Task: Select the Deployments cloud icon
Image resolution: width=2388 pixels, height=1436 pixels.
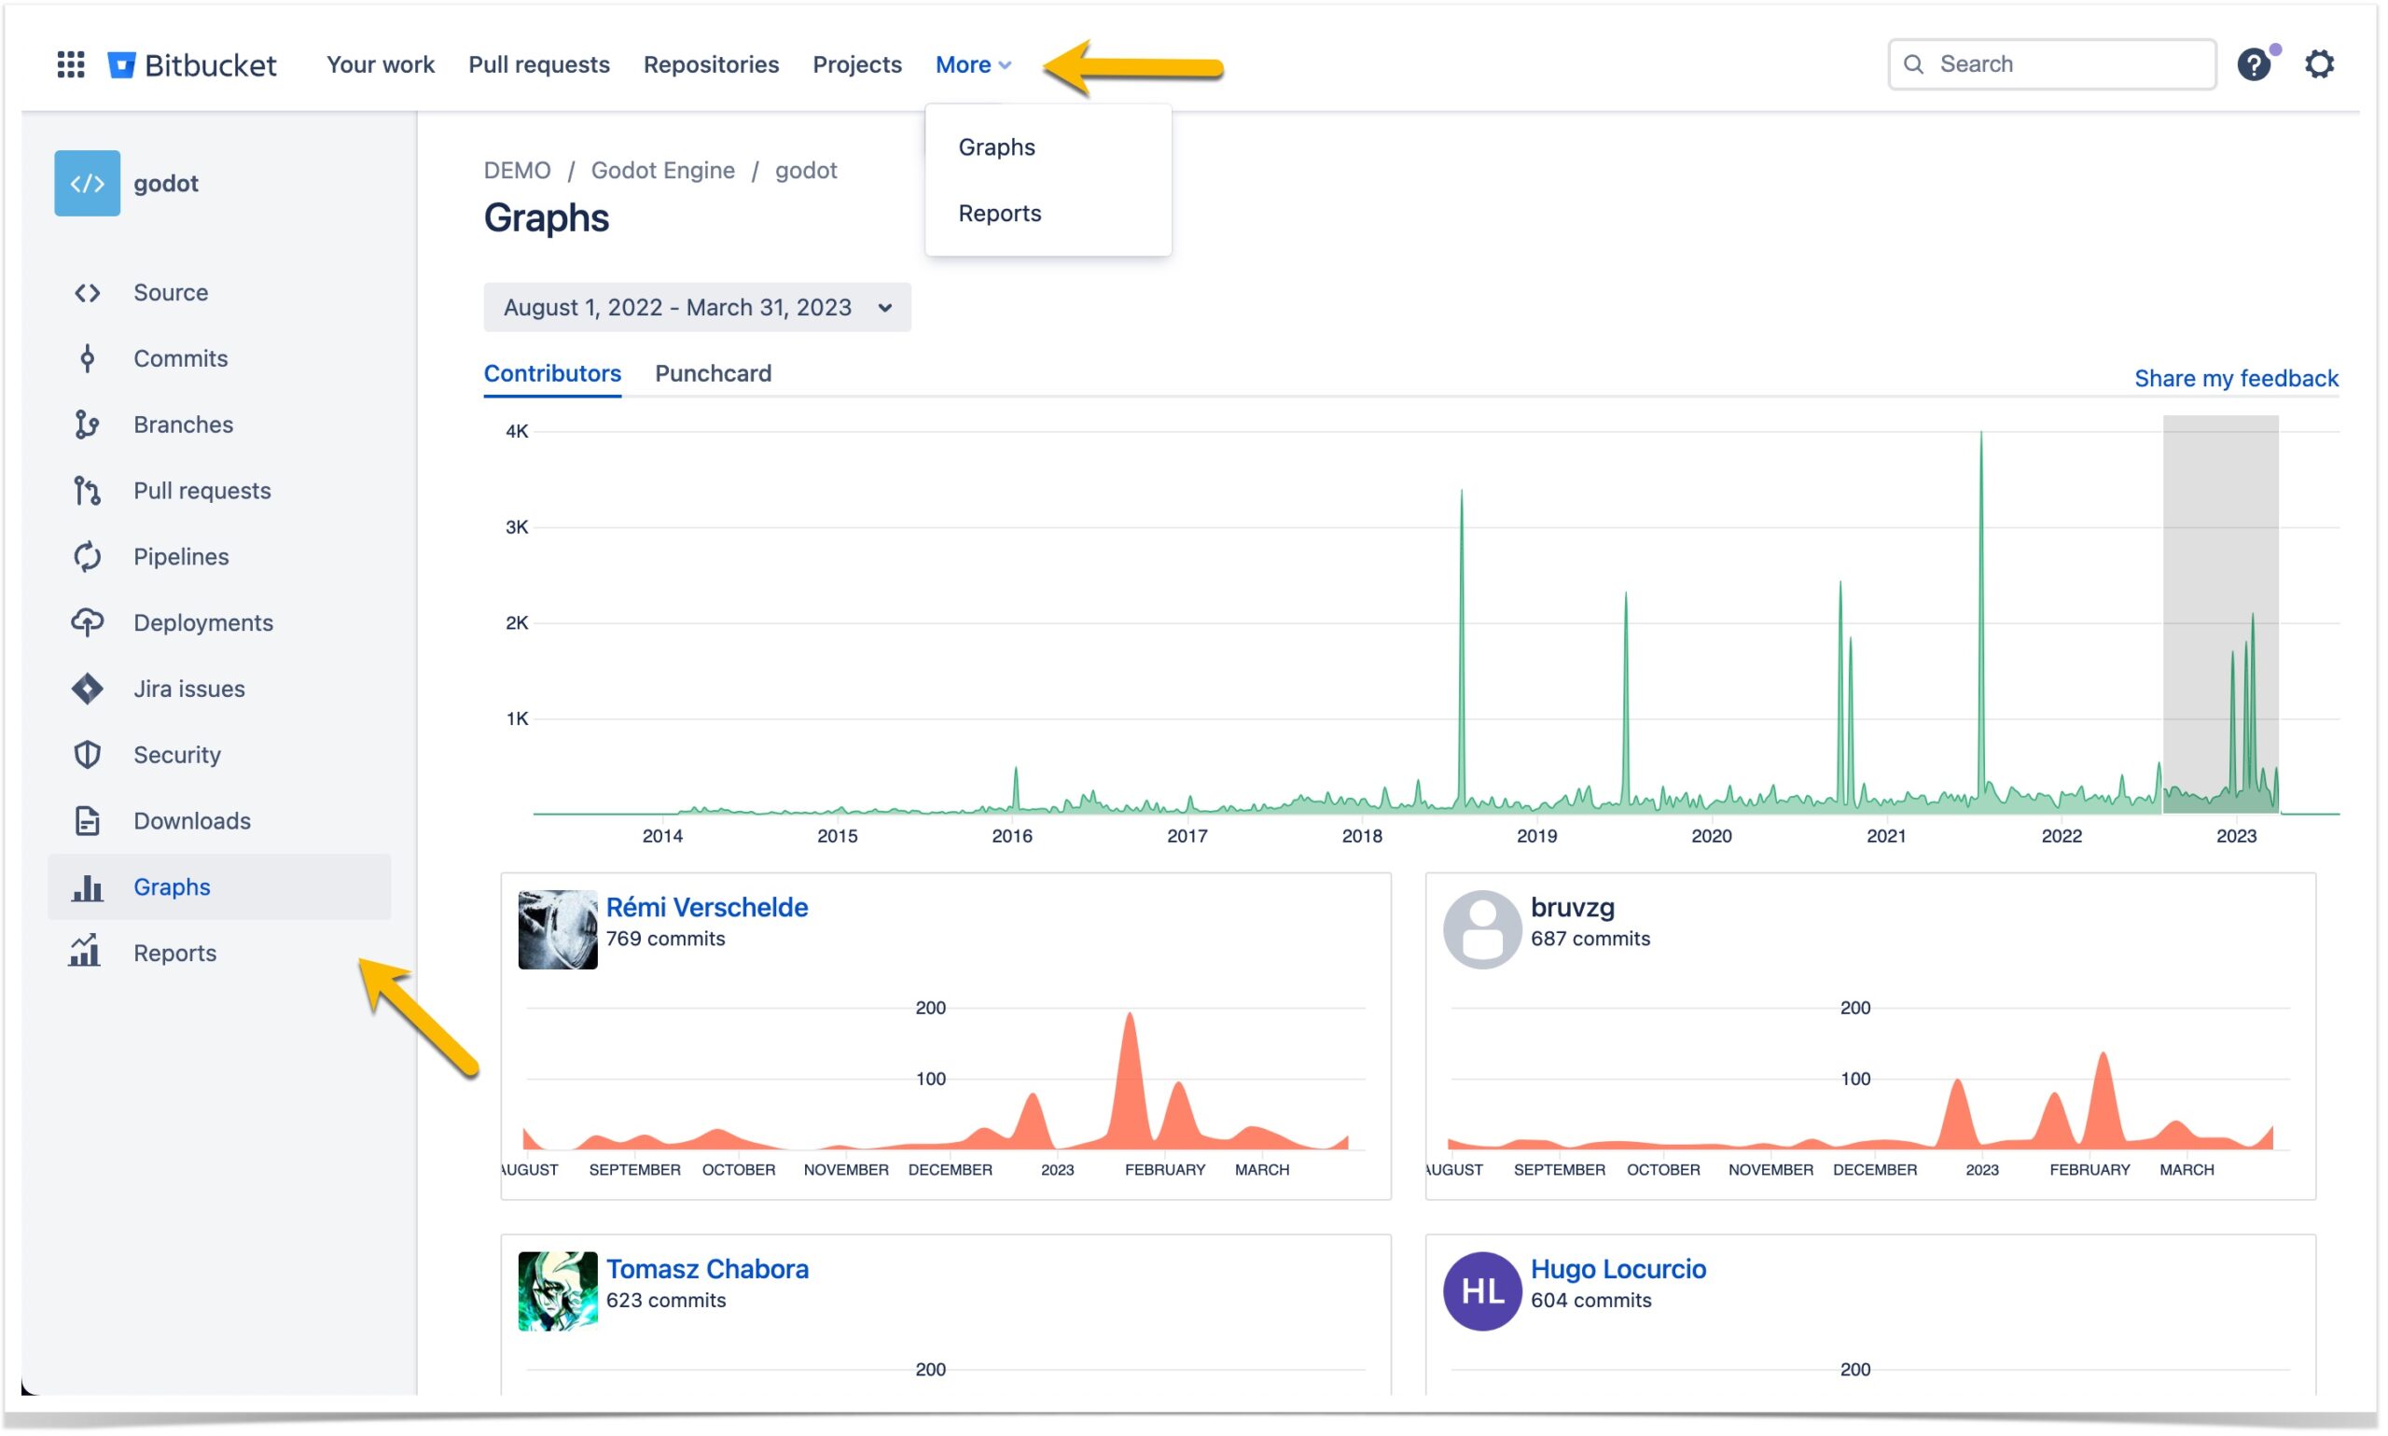Action: coord(86,622)
